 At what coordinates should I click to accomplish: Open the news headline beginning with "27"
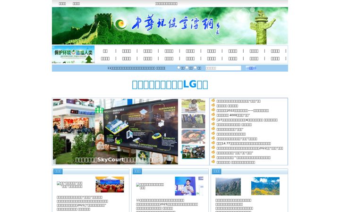pyautogui.click(x=247, y=120)
